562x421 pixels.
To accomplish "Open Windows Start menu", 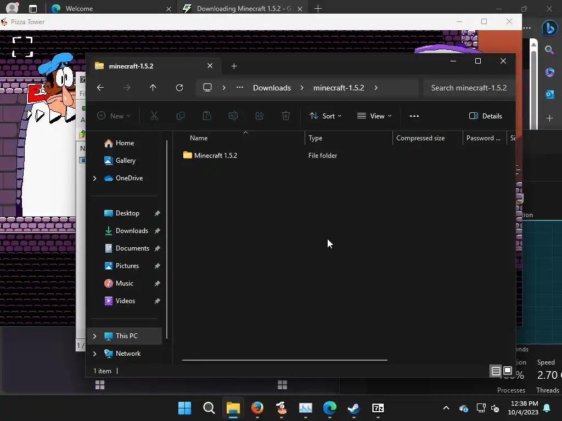I will pos(184,408).
